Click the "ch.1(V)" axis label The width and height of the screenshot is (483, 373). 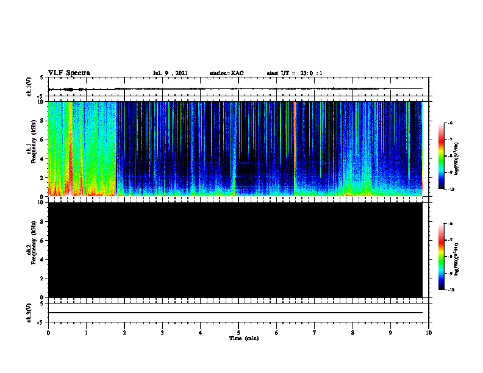[x=29, y=87]
